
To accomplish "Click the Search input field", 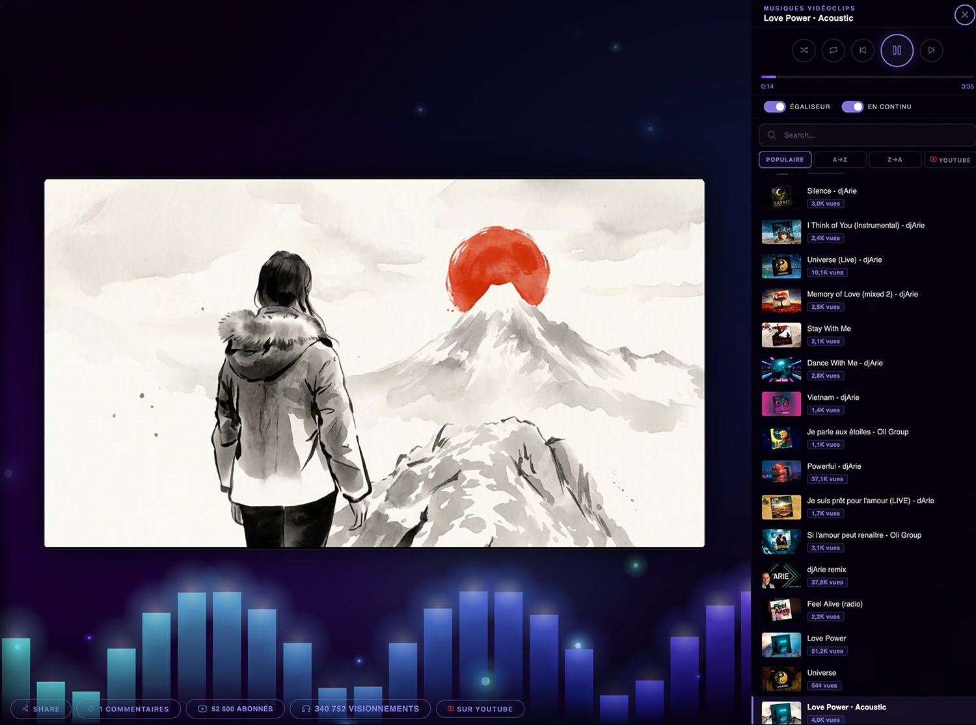I will (x=867, y=135).
